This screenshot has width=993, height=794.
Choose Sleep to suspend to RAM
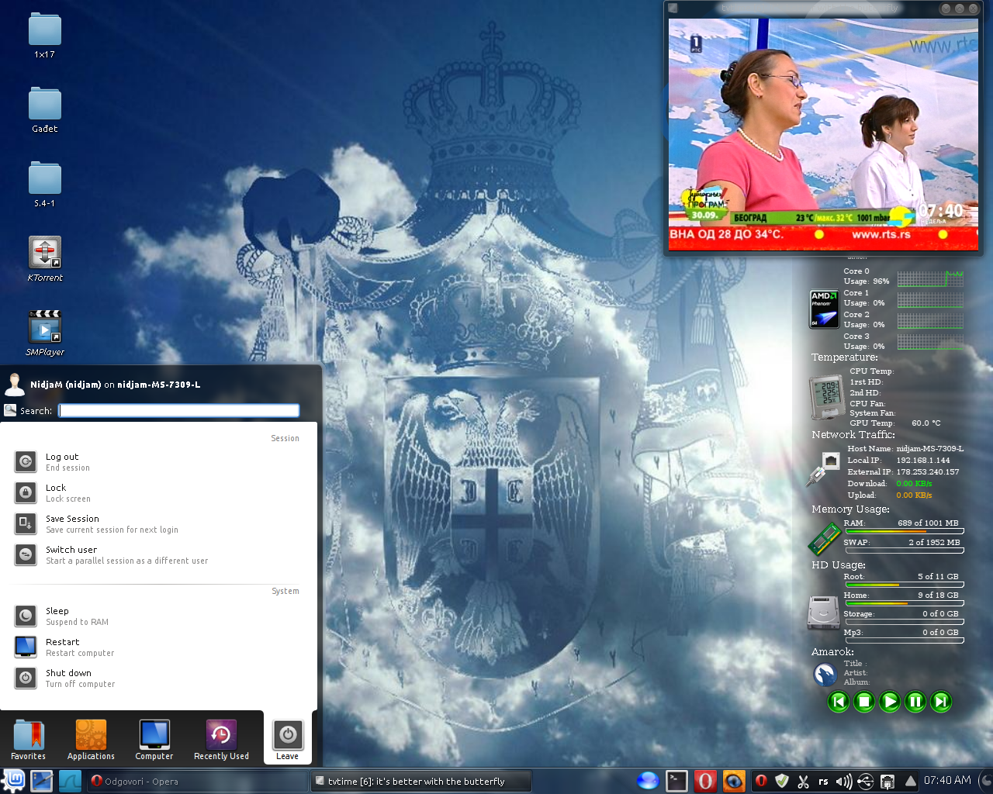(x=159, y=616)
